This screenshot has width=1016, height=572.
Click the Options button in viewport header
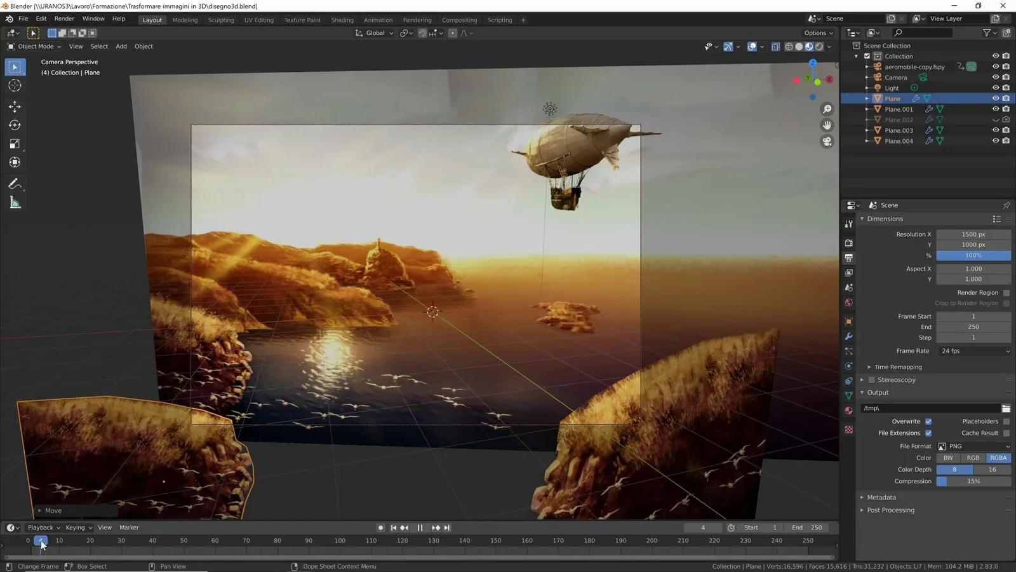click(x=818, y=33)
